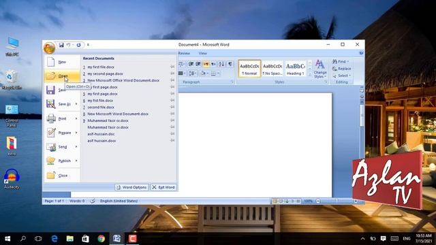Click the zoom slider handle
The height and width of the screenshot is (245, 436).
tap(337, 201)
